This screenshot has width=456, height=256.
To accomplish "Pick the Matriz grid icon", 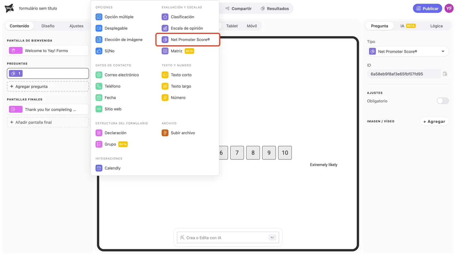I will pos(165,51).
